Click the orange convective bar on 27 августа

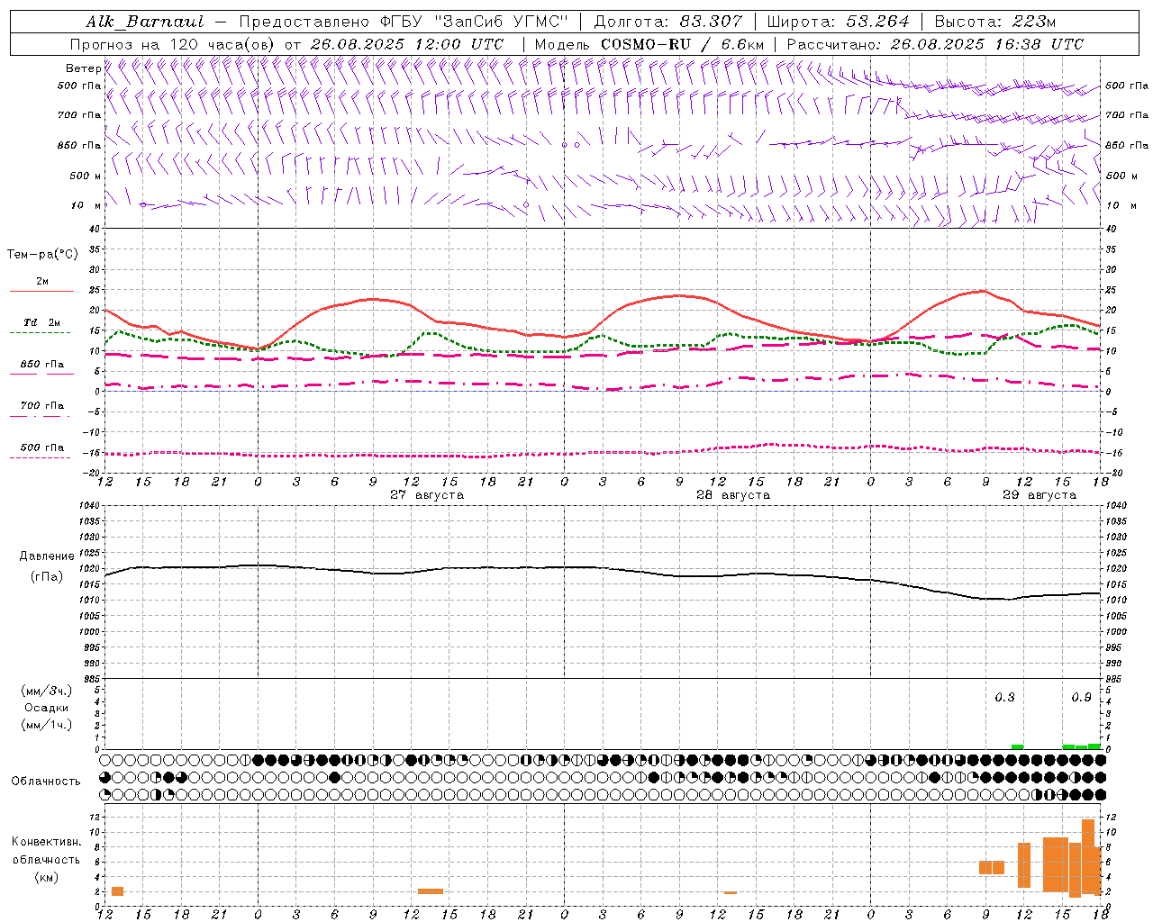click(x=431, y=891)
